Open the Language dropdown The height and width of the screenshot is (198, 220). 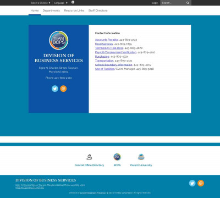pyautogui.click(x=61, y=3)
